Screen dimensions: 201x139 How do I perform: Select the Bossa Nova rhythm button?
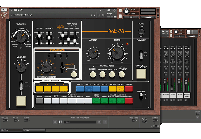click(x=96, y=101)
